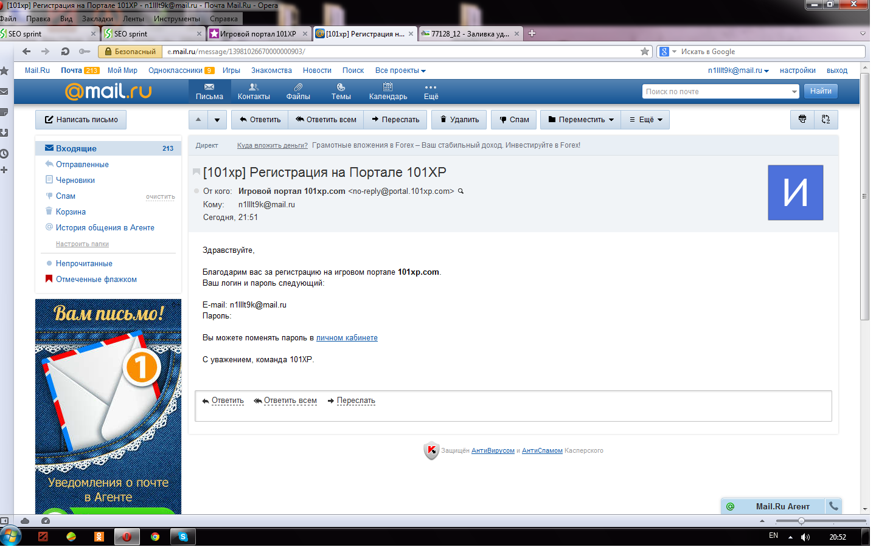Reload the page with the refresh icon
876x547 pixels.
[x=65, y=52]
